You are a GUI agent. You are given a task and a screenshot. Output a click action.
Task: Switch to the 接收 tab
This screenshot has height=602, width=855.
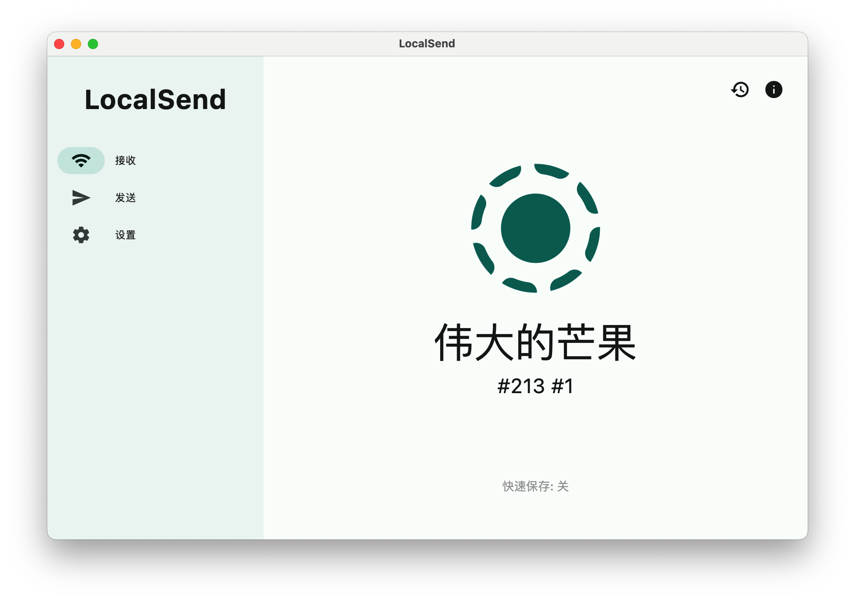pos(125,160)
